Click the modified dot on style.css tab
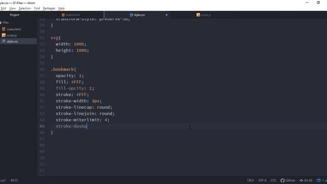Image resolution: width=327 pixels, height=184 pixels. tap(167, 15)
